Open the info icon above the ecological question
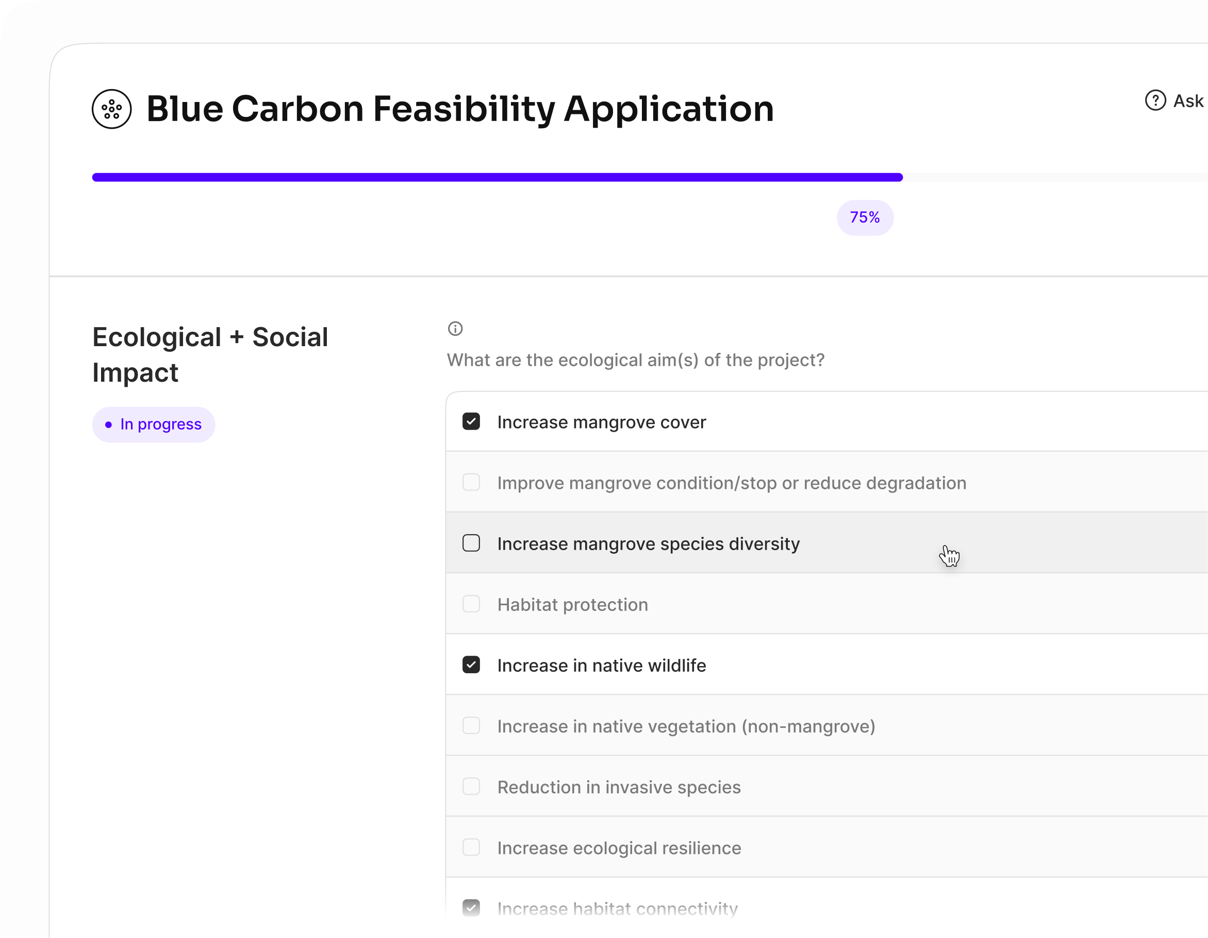The image size is (1208, 938). tap(455, 329)
